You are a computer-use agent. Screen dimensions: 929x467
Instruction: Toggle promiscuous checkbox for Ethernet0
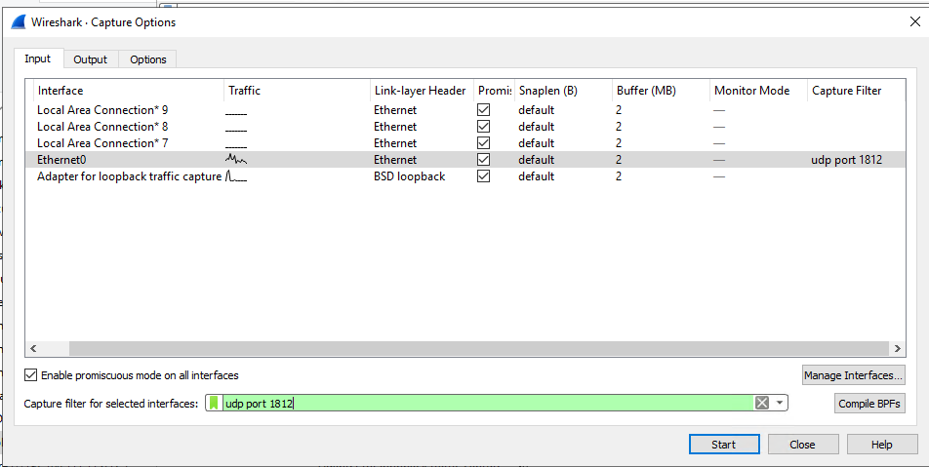tap(484, 160)
